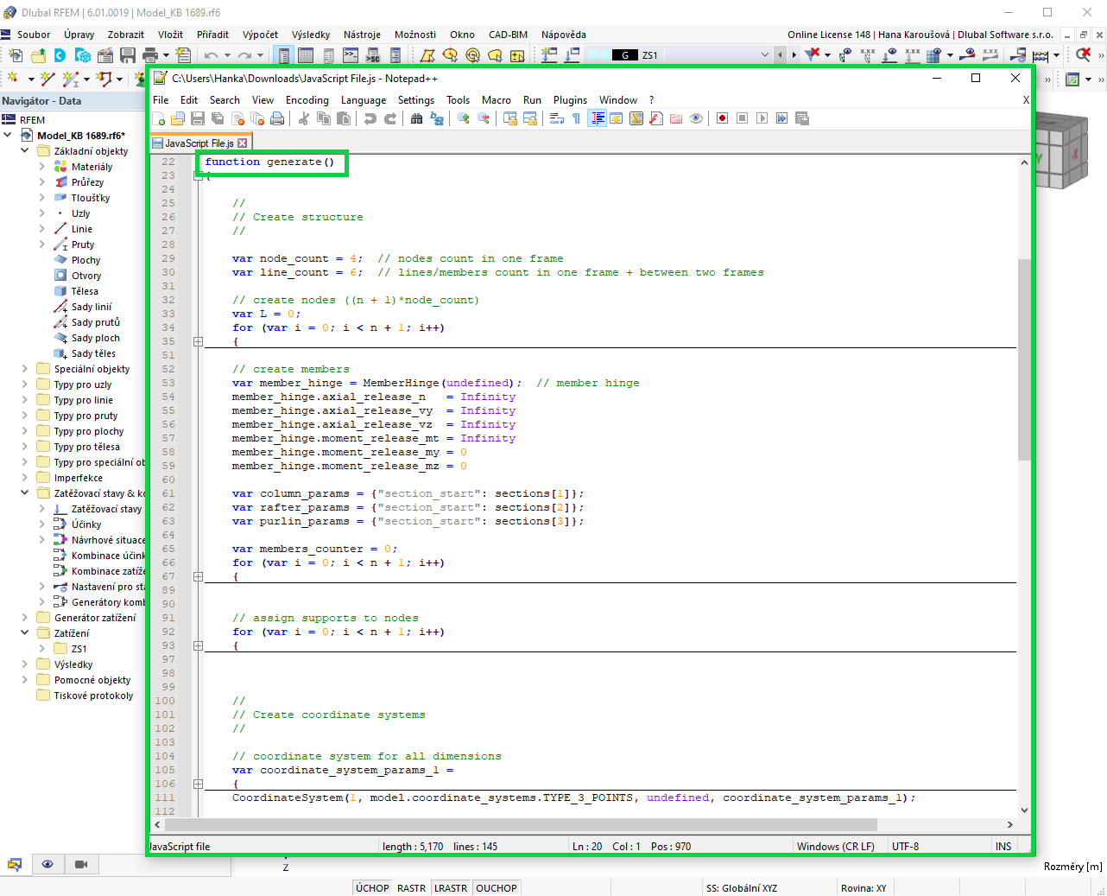The height and width of the screenshot is (896, 1107).
Task: Enable the RASTR snap option in status bar
Action: pos(411,887)
